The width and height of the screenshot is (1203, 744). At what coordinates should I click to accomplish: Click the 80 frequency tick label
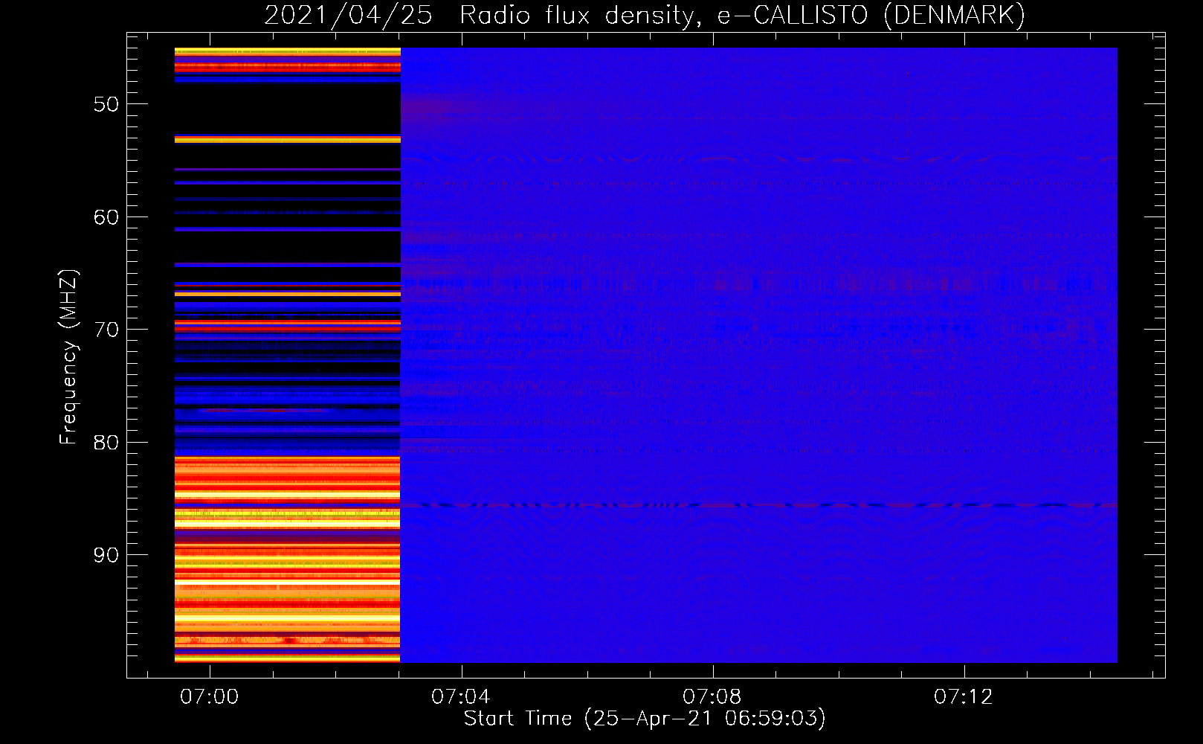pyautogui.click(x=106, y=443)
